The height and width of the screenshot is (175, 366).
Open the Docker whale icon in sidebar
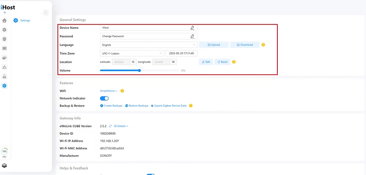click(x=4, y=58)
